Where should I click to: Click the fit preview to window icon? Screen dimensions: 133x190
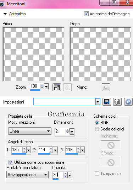57,87
